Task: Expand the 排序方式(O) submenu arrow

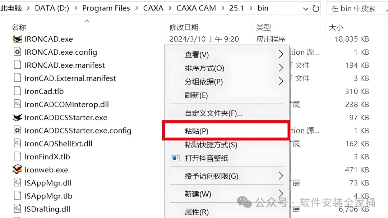Action: (x=281, y=68)
